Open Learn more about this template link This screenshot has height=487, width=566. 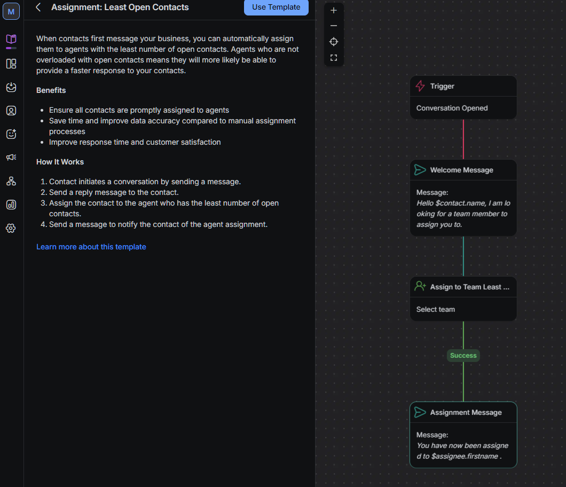pos(91,246)
